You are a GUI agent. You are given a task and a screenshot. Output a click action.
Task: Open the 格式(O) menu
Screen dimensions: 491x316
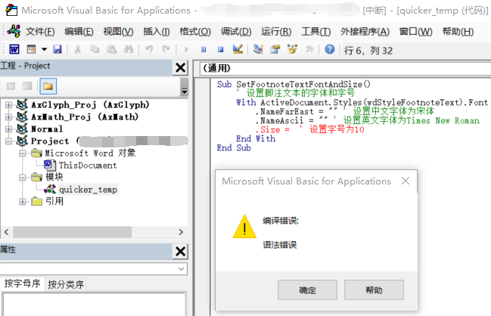point(195,32)
